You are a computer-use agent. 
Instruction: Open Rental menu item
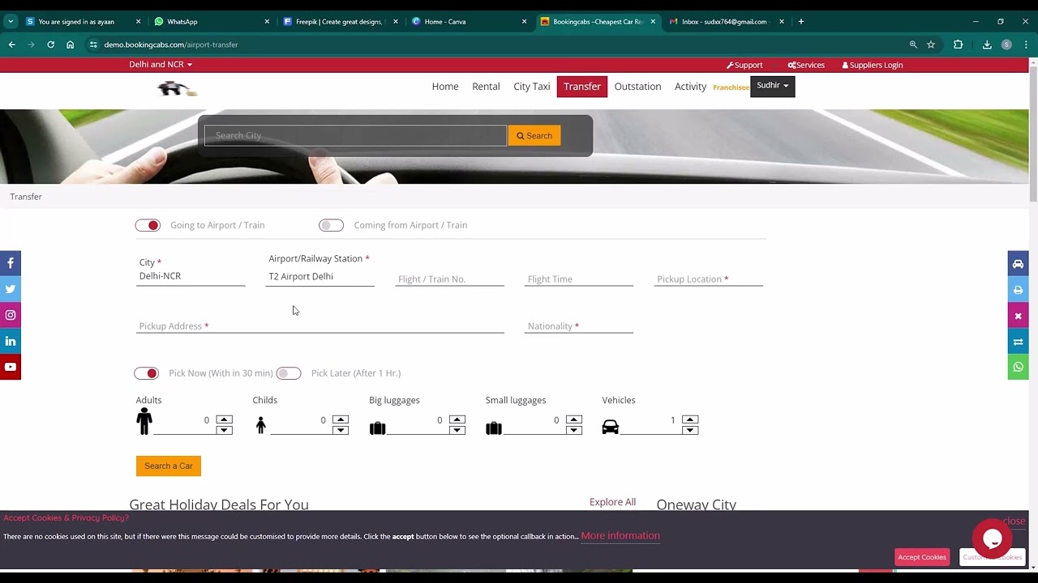coord(486,87)
